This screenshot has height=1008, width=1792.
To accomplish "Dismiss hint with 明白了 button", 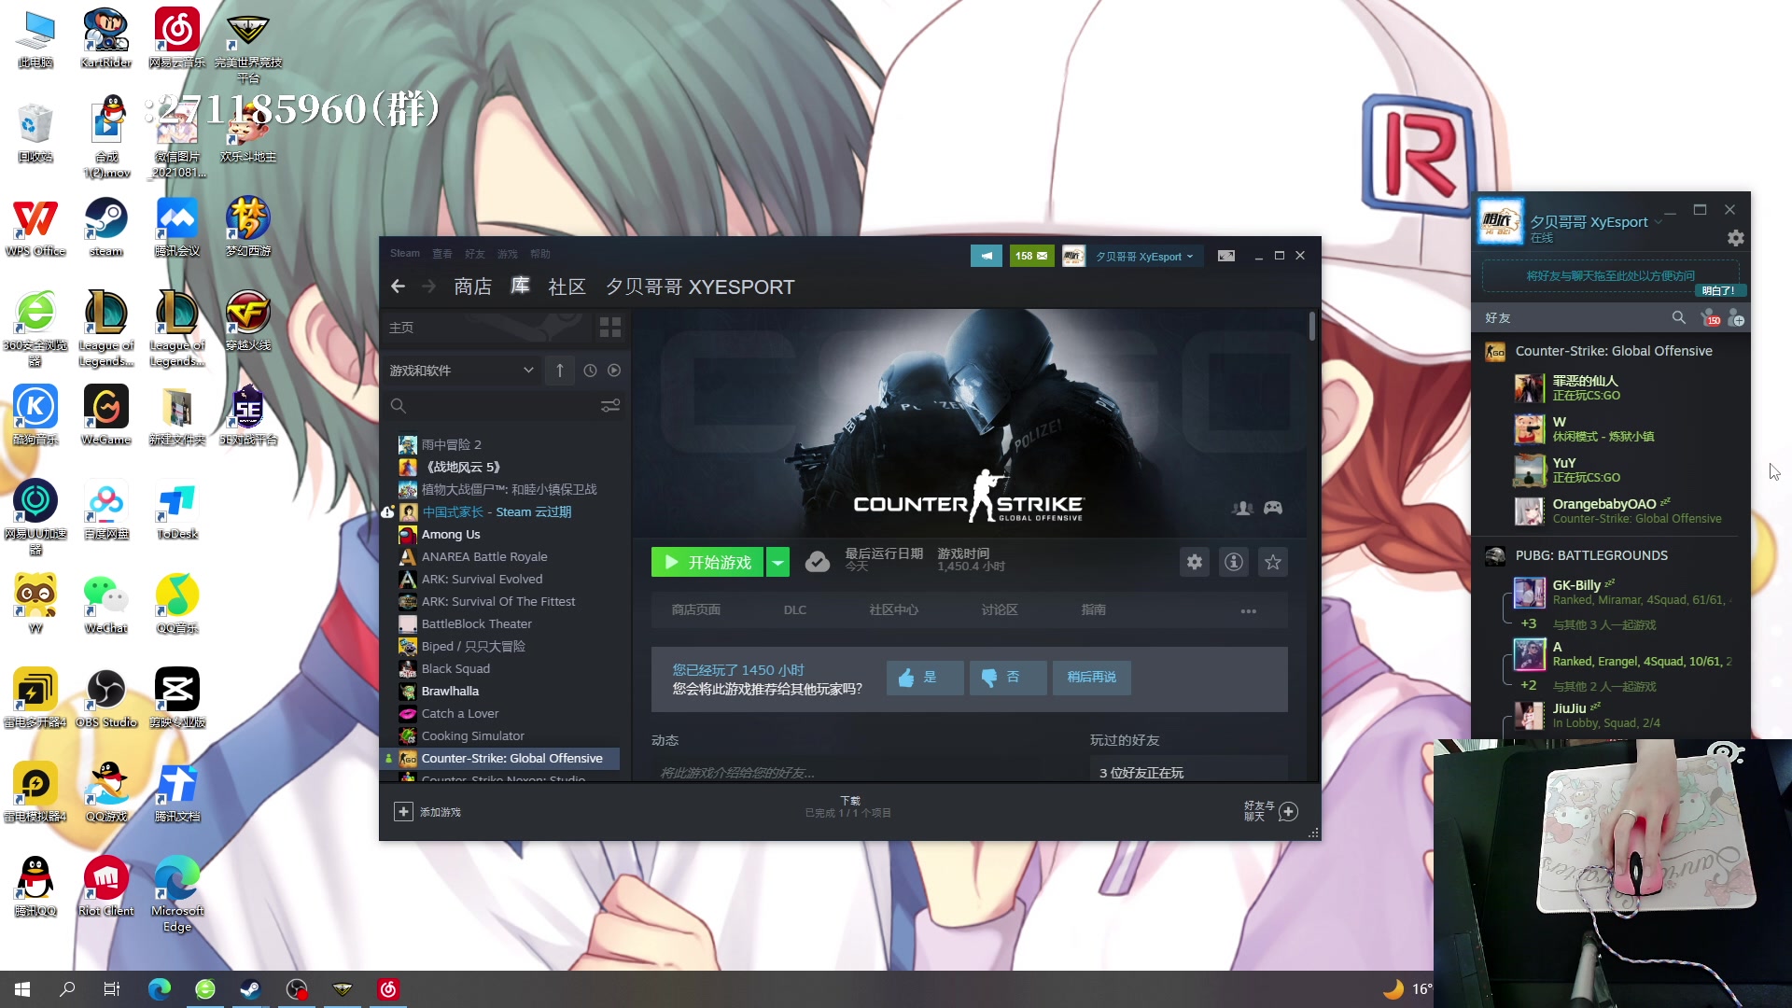I will coord(1718,290).
